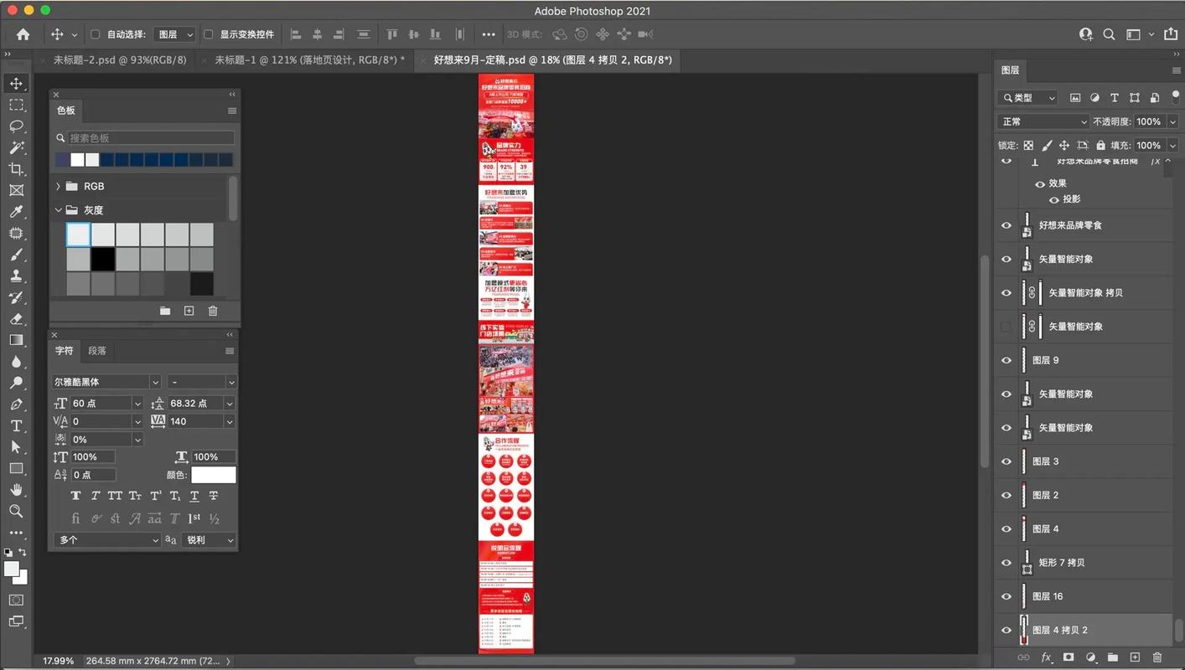
Task: Open the 不透明度 opacity dropdown arrow
Action: coord(1172,121)
